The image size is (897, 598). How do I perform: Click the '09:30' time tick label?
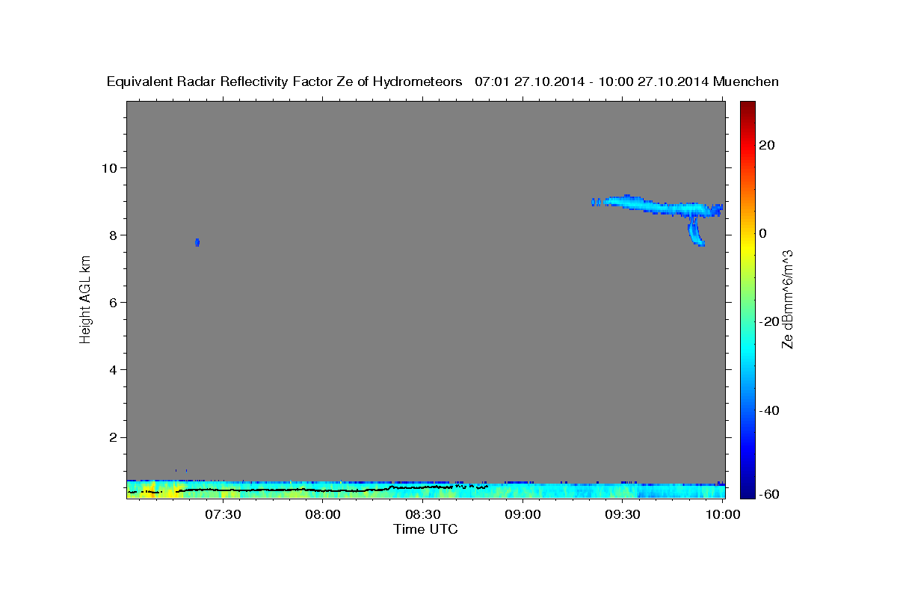623,514
